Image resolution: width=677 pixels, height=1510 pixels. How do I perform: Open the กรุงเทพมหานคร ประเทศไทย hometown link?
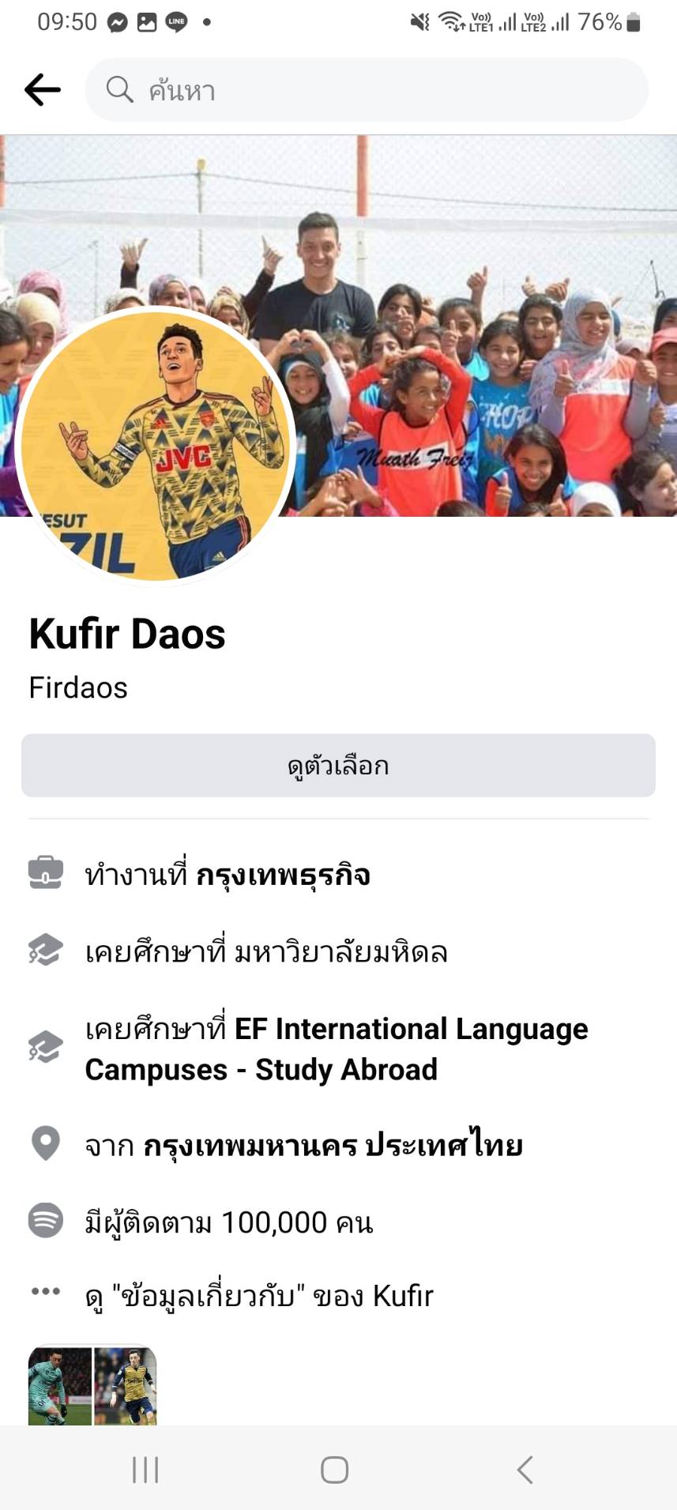pyautogui.click(x=333, y=1144)
